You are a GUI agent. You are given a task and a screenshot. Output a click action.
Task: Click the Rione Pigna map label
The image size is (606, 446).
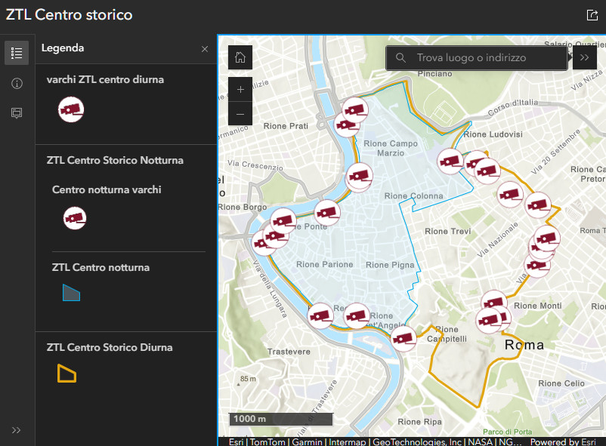tap(390, 265)
